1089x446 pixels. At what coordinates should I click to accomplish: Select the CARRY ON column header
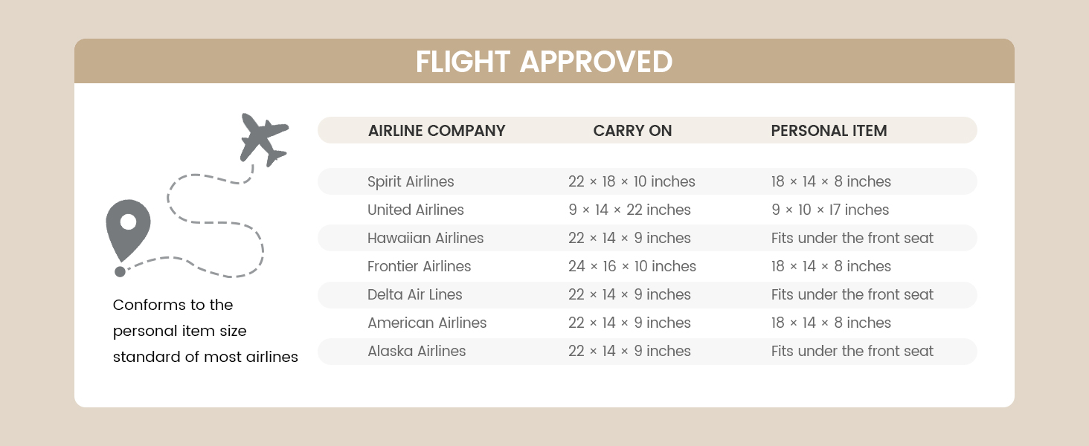pyautogui.click(x=632, y=131)
